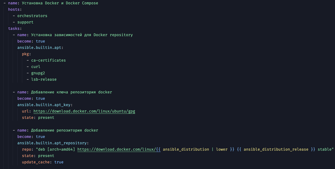Click the support host entry
The image size is (335, 169).
[25, 22]
